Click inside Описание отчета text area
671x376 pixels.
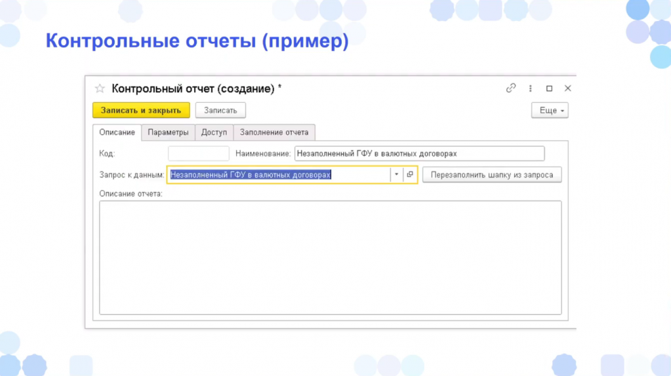pyautogui.click(x=331, y=257)
